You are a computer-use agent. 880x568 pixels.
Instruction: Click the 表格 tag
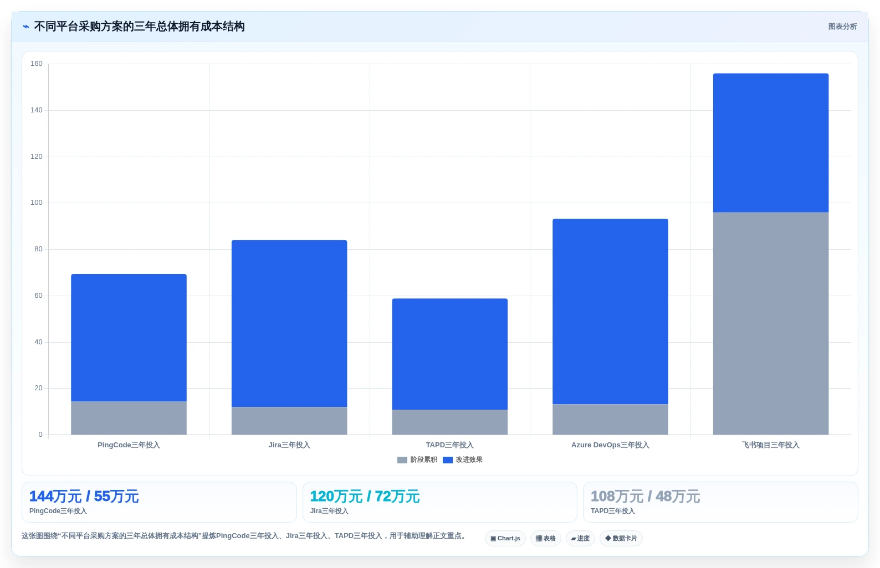pos(546,538)
